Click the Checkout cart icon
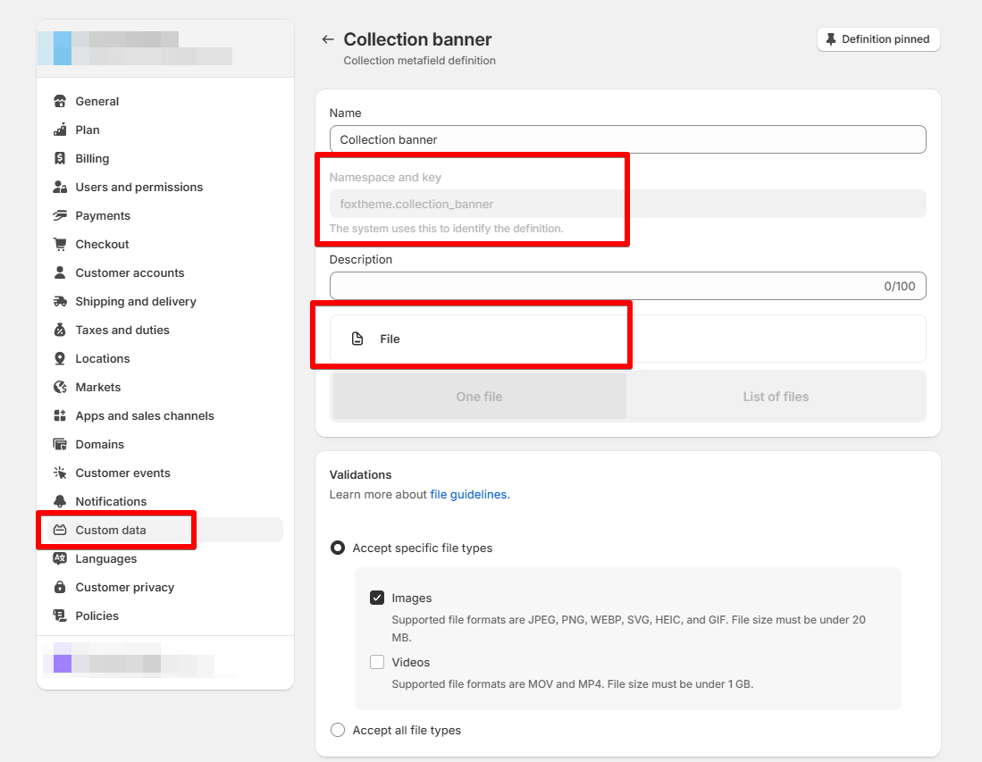The width and height of the screenshot is (982, 762). click(x=60, y=244)
